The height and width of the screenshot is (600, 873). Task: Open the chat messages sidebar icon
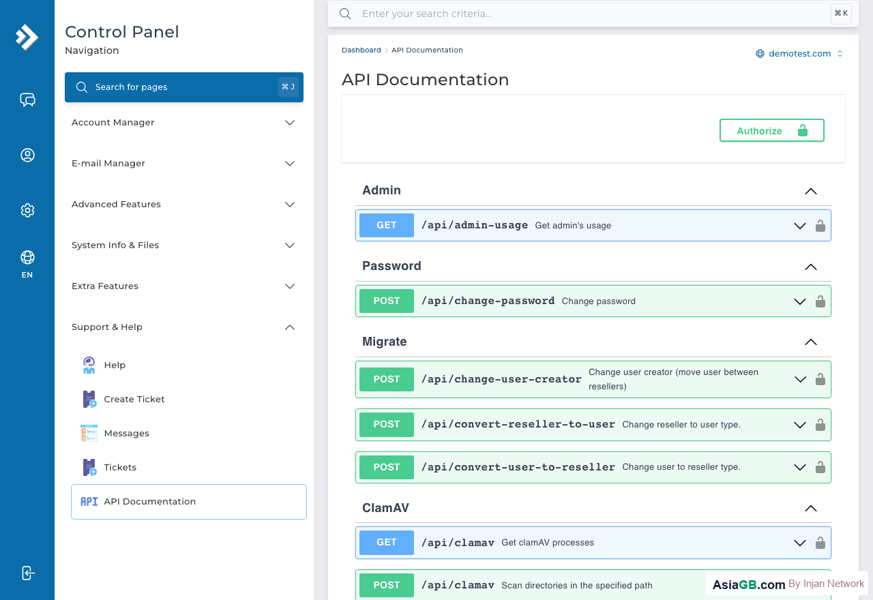click(x=27, y=100)
